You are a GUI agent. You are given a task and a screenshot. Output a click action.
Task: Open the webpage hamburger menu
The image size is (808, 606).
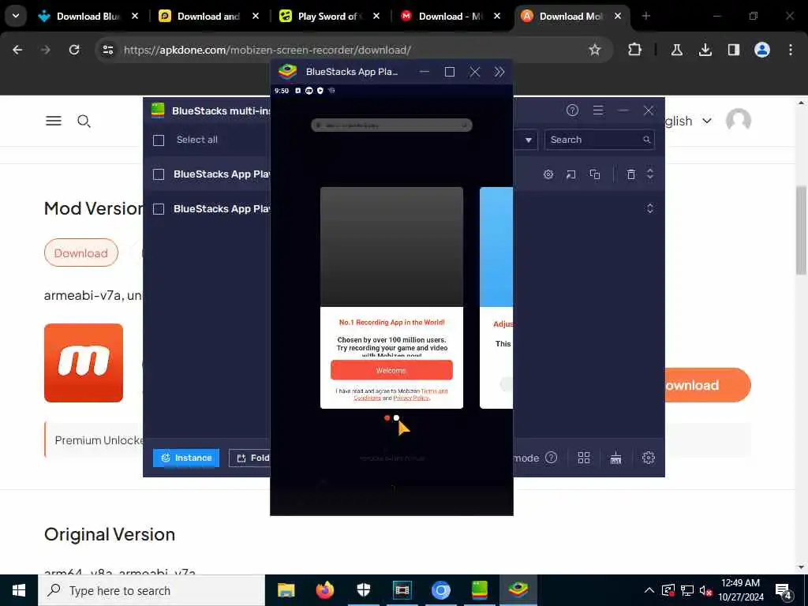pyautogui.click(x=54, y=121)
